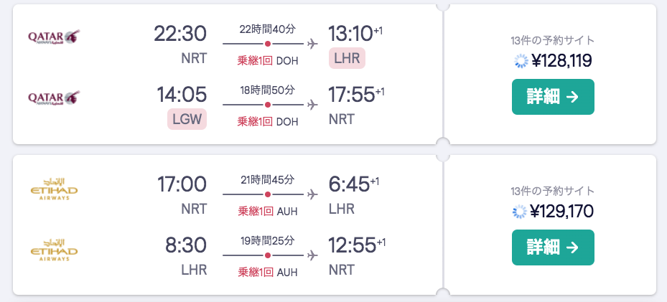Screen dimensions: 667x302
Task: Open 詳細 for the ¥128,119 Qatar itinerary
Action: [553, 97]
